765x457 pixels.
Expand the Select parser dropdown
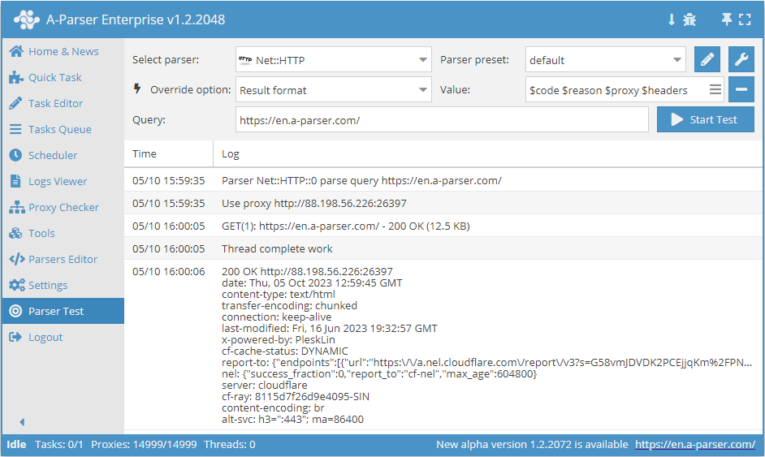coord(333,59)
